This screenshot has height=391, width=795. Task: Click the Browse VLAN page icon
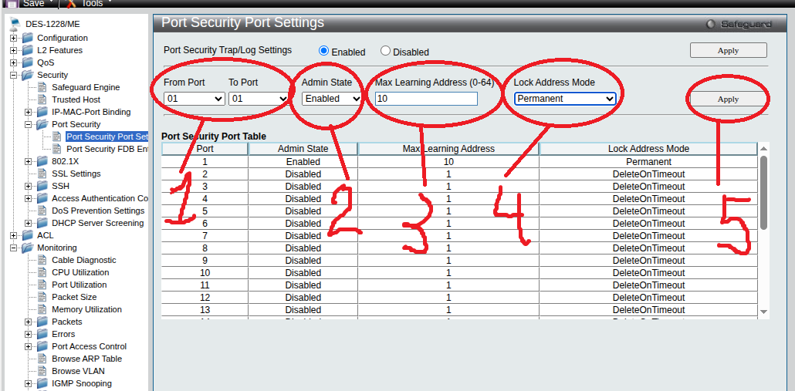(42, 371)
